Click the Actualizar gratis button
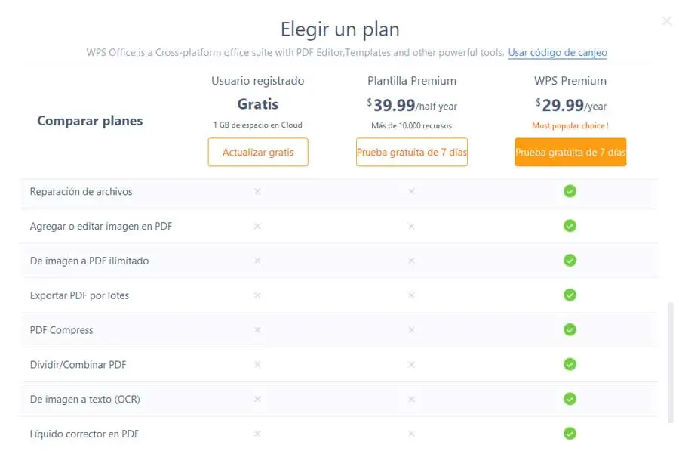The height and width of the screenshot is (460, 679). (x=258, y=152)
